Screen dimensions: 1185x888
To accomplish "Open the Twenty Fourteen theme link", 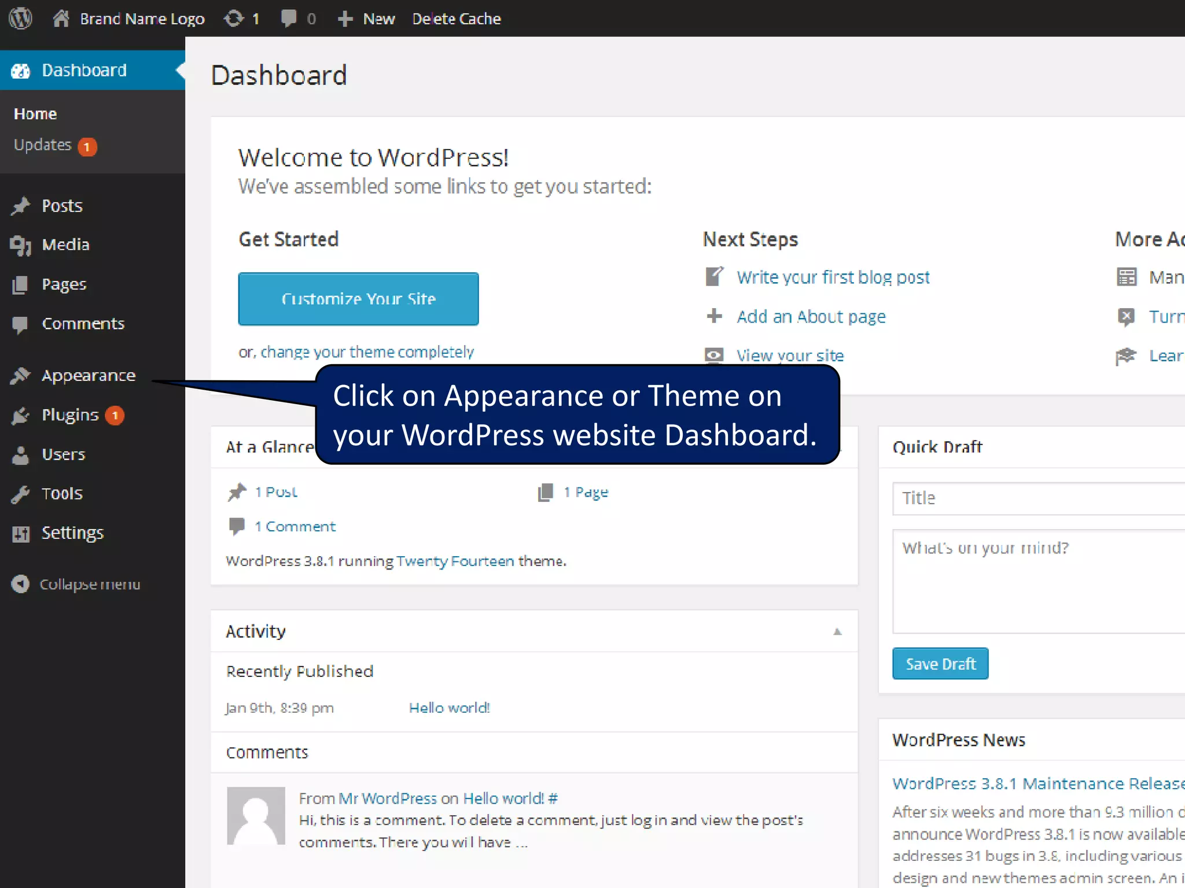I will tap(455, 561).
